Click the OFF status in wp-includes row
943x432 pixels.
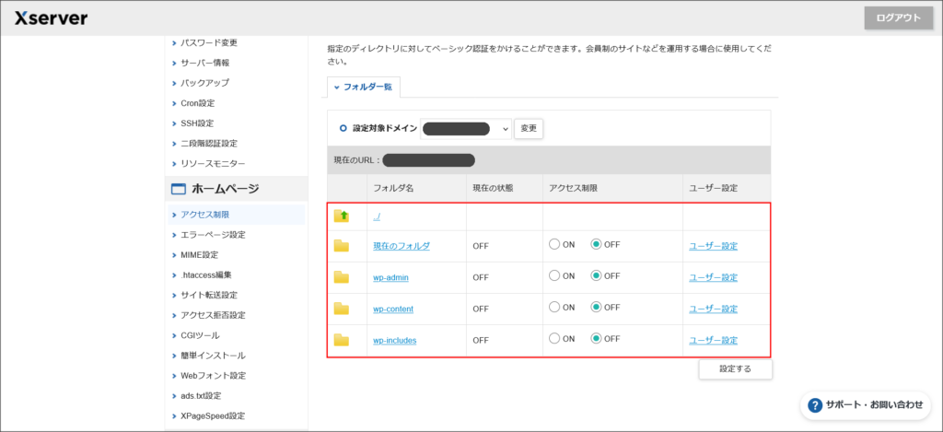click(x=480, y=340)
